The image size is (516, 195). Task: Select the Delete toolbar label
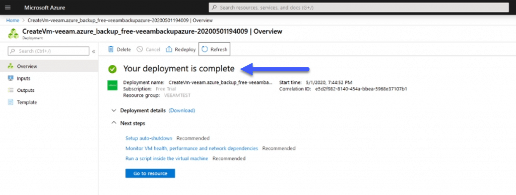(124, 50)
